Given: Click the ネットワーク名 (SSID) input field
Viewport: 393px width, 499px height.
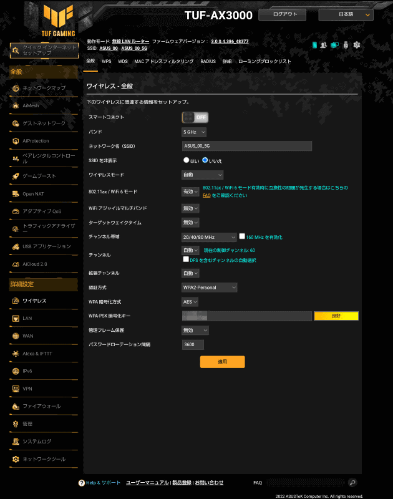Looking at the screenshot, I should pyautogui.click(x=247, y=146).
